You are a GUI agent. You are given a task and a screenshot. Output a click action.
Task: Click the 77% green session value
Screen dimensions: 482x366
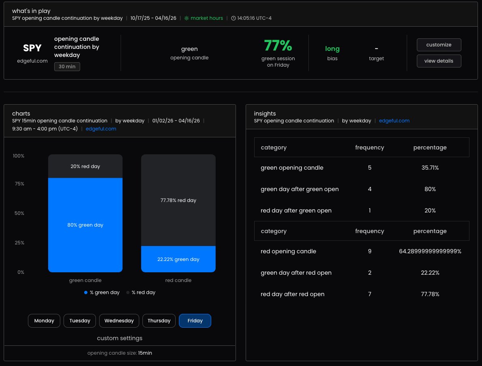point(278,45)
